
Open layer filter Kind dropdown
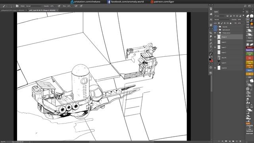point(219,16)
